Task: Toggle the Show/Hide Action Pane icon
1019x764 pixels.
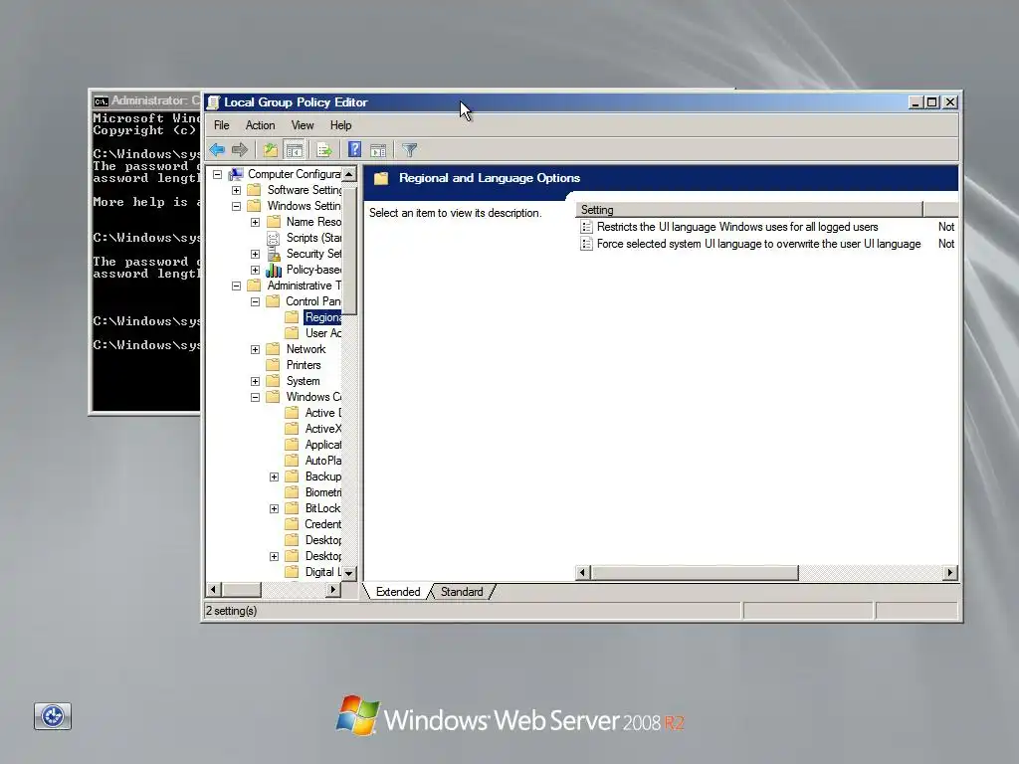Action: pos(378,151)
